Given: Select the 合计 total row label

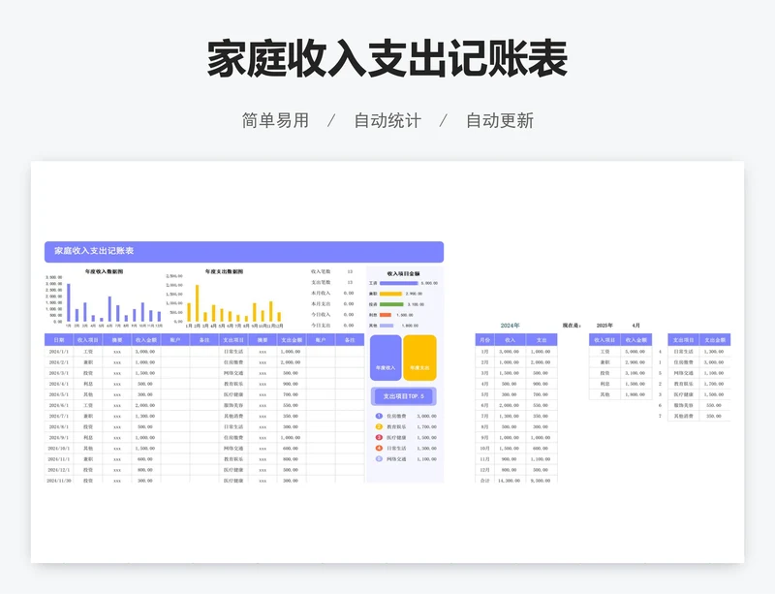Looking at the screenshot, I should tap(485, 481).
